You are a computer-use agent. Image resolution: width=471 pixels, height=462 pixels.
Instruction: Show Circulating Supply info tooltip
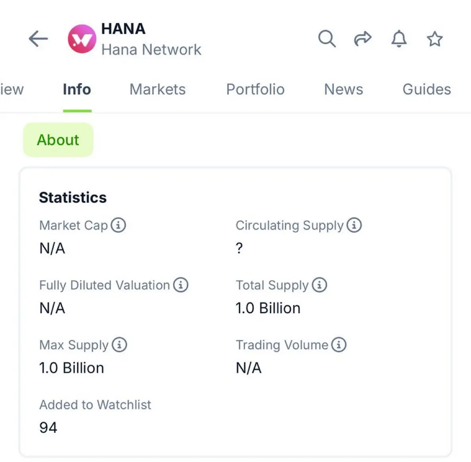pyautogui.click(x=354, y=225)
